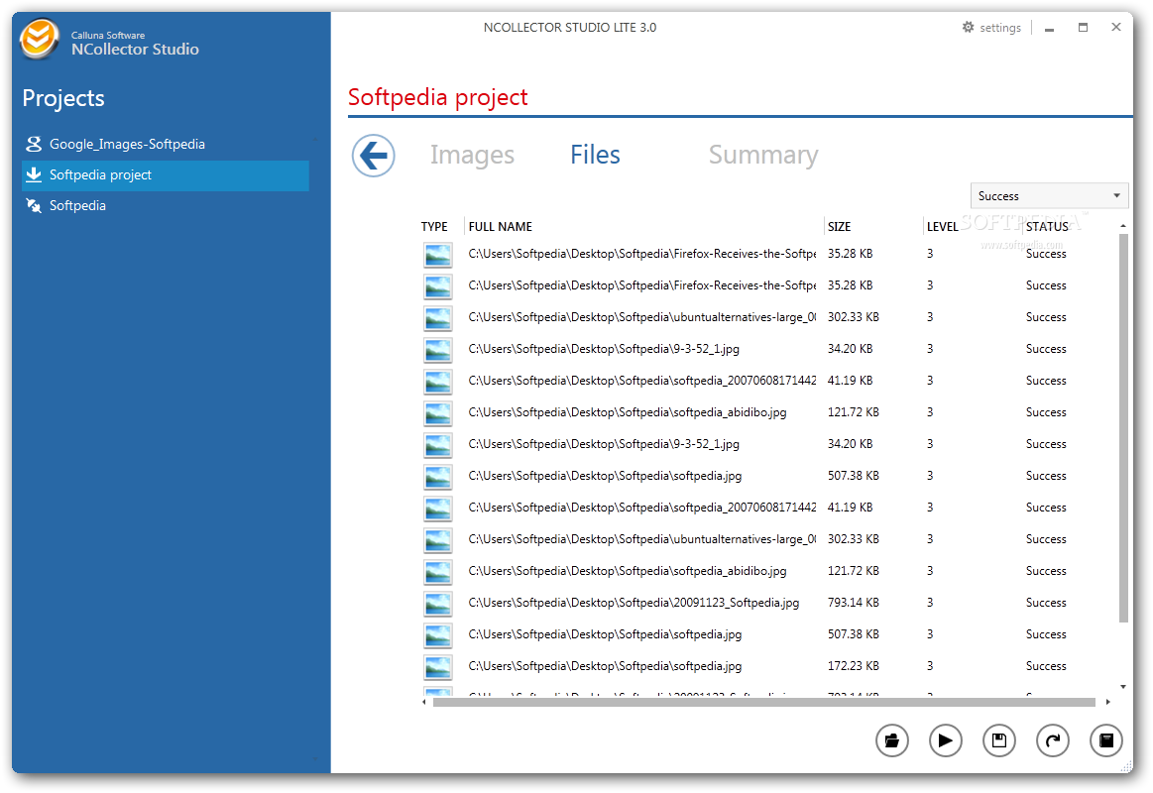
Task: Click the vertical scrollbar of the files list
Action: 1123,428
